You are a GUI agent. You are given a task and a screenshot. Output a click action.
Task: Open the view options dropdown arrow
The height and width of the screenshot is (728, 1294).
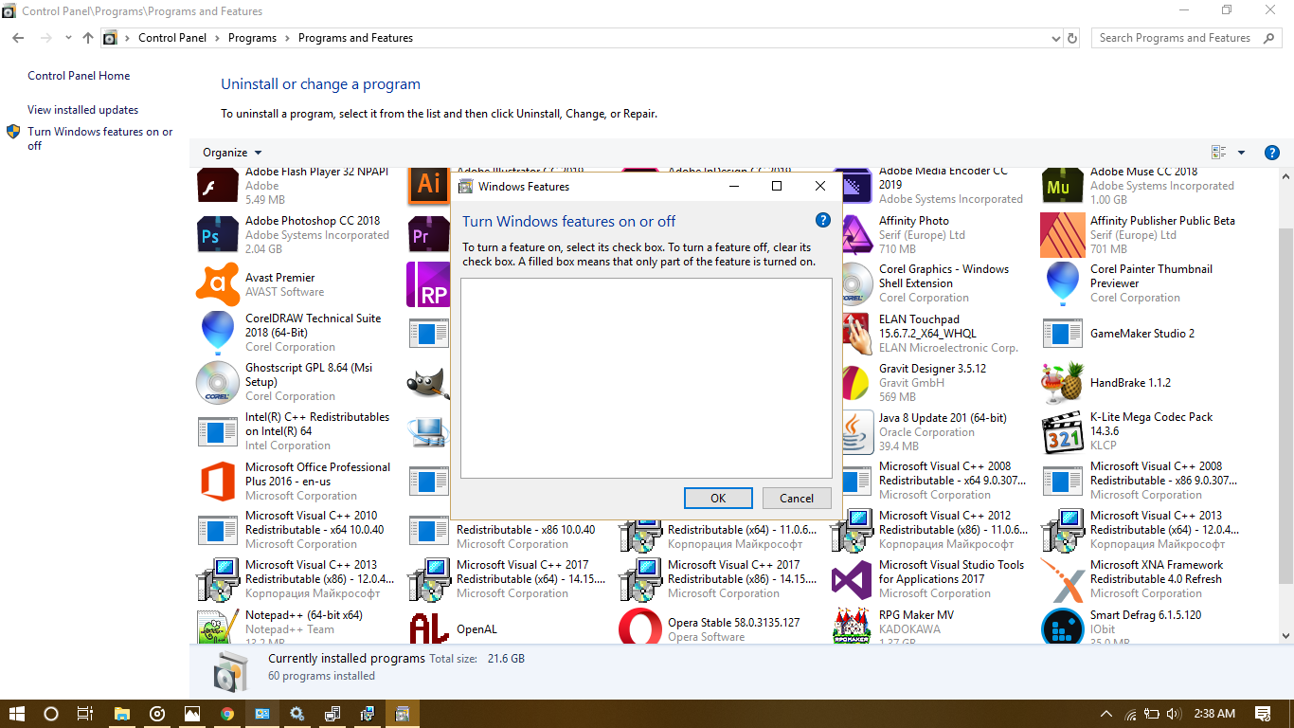coord(1241,153)
